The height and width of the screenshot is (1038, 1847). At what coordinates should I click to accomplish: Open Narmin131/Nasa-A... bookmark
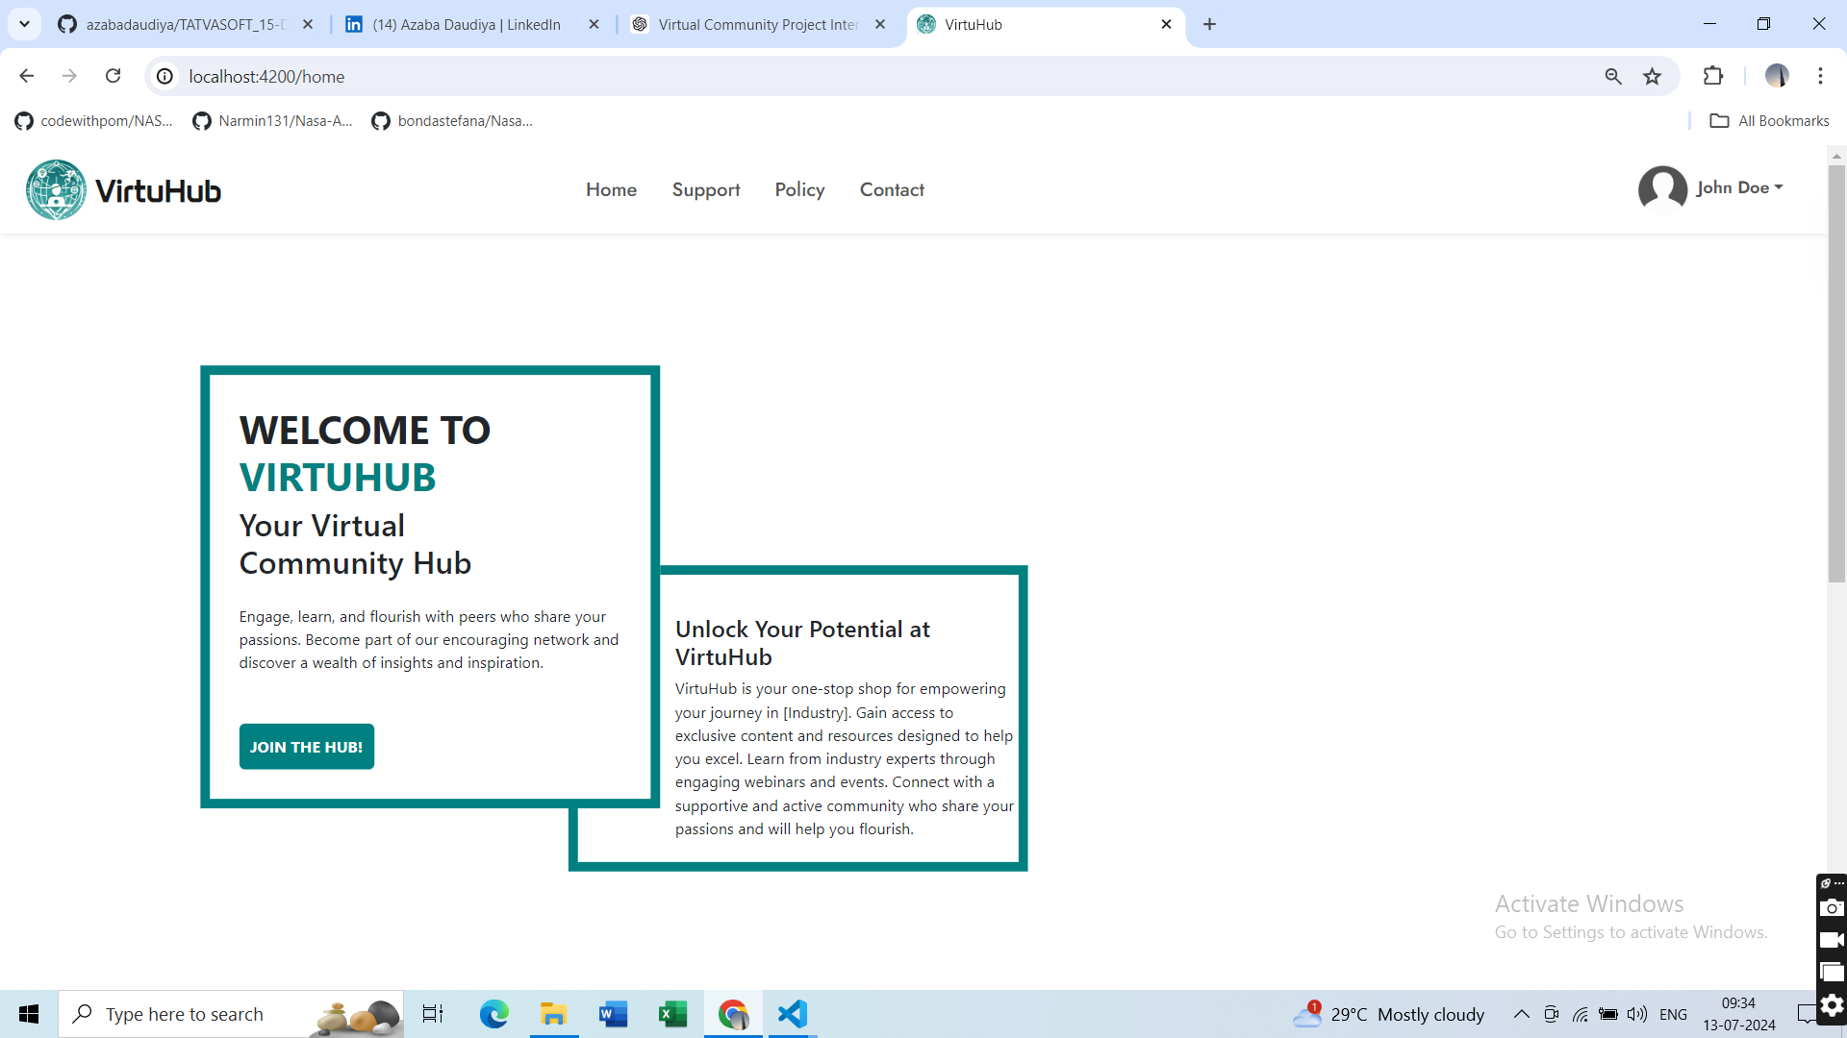coord(273,120)
